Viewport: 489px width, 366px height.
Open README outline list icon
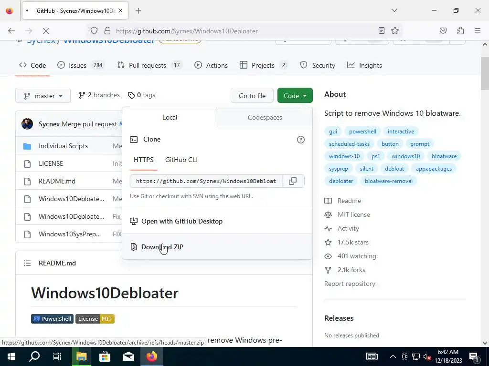tap(27, 263)
